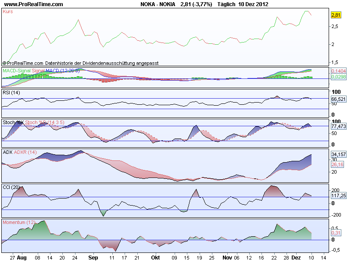351x263 pixels.
Task: Click the Nov month label on time axis
Action: pyautogui.click(x=228, y=258)
